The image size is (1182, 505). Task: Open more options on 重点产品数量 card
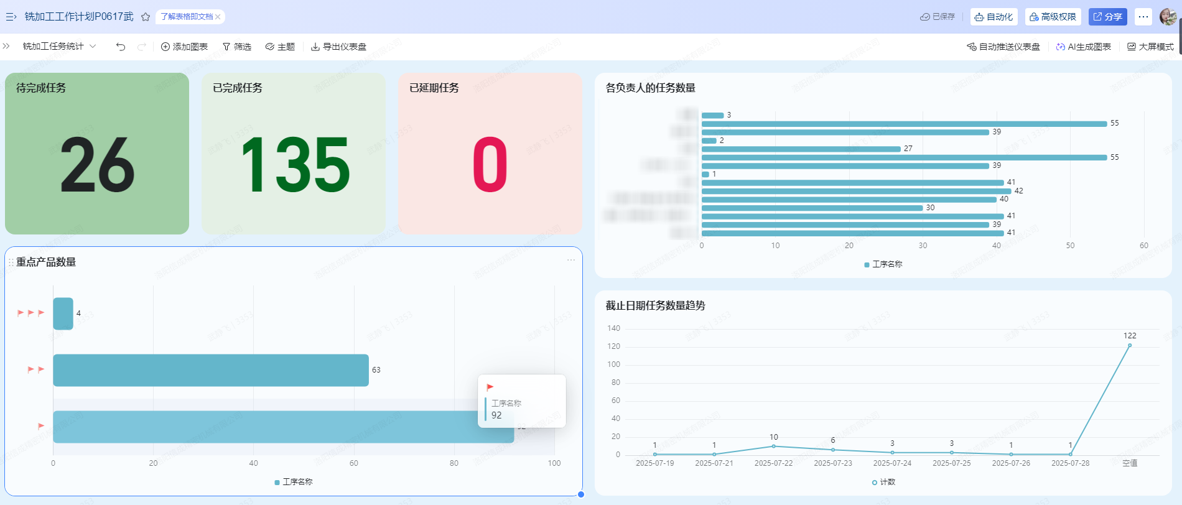point(570,260)
